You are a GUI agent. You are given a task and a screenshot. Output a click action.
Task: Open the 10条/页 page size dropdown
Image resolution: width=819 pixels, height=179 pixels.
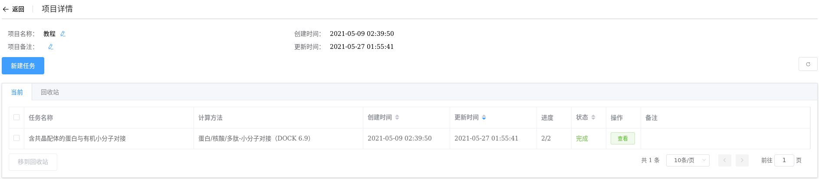[x=687, y=160]
